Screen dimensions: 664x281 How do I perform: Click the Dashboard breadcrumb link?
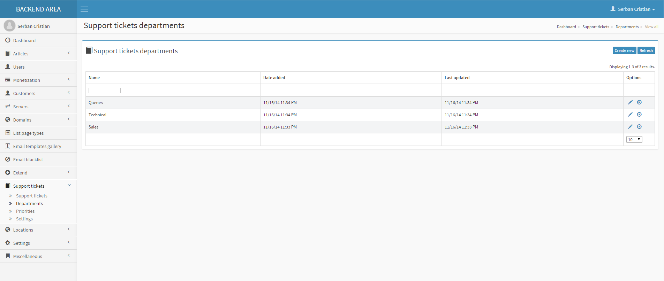(566, 27)
